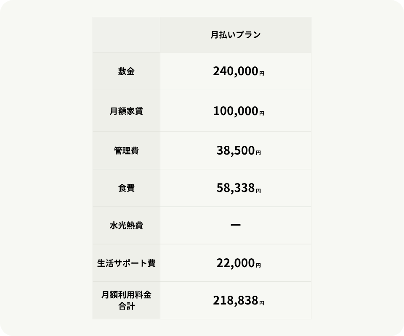The image size is (404, 336).
Task: Click the 58,338 food cost value
Action: tap(235, 188)
